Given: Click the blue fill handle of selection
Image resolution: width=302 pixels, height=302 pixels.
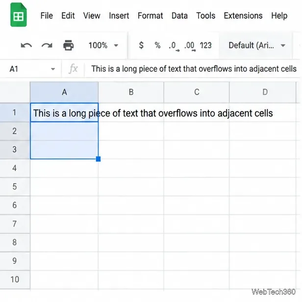Looking at the screenshot, I should 98,159.
